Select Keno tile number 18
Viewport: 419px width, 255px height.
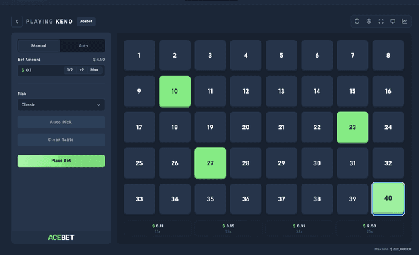[x=175, y=127]
